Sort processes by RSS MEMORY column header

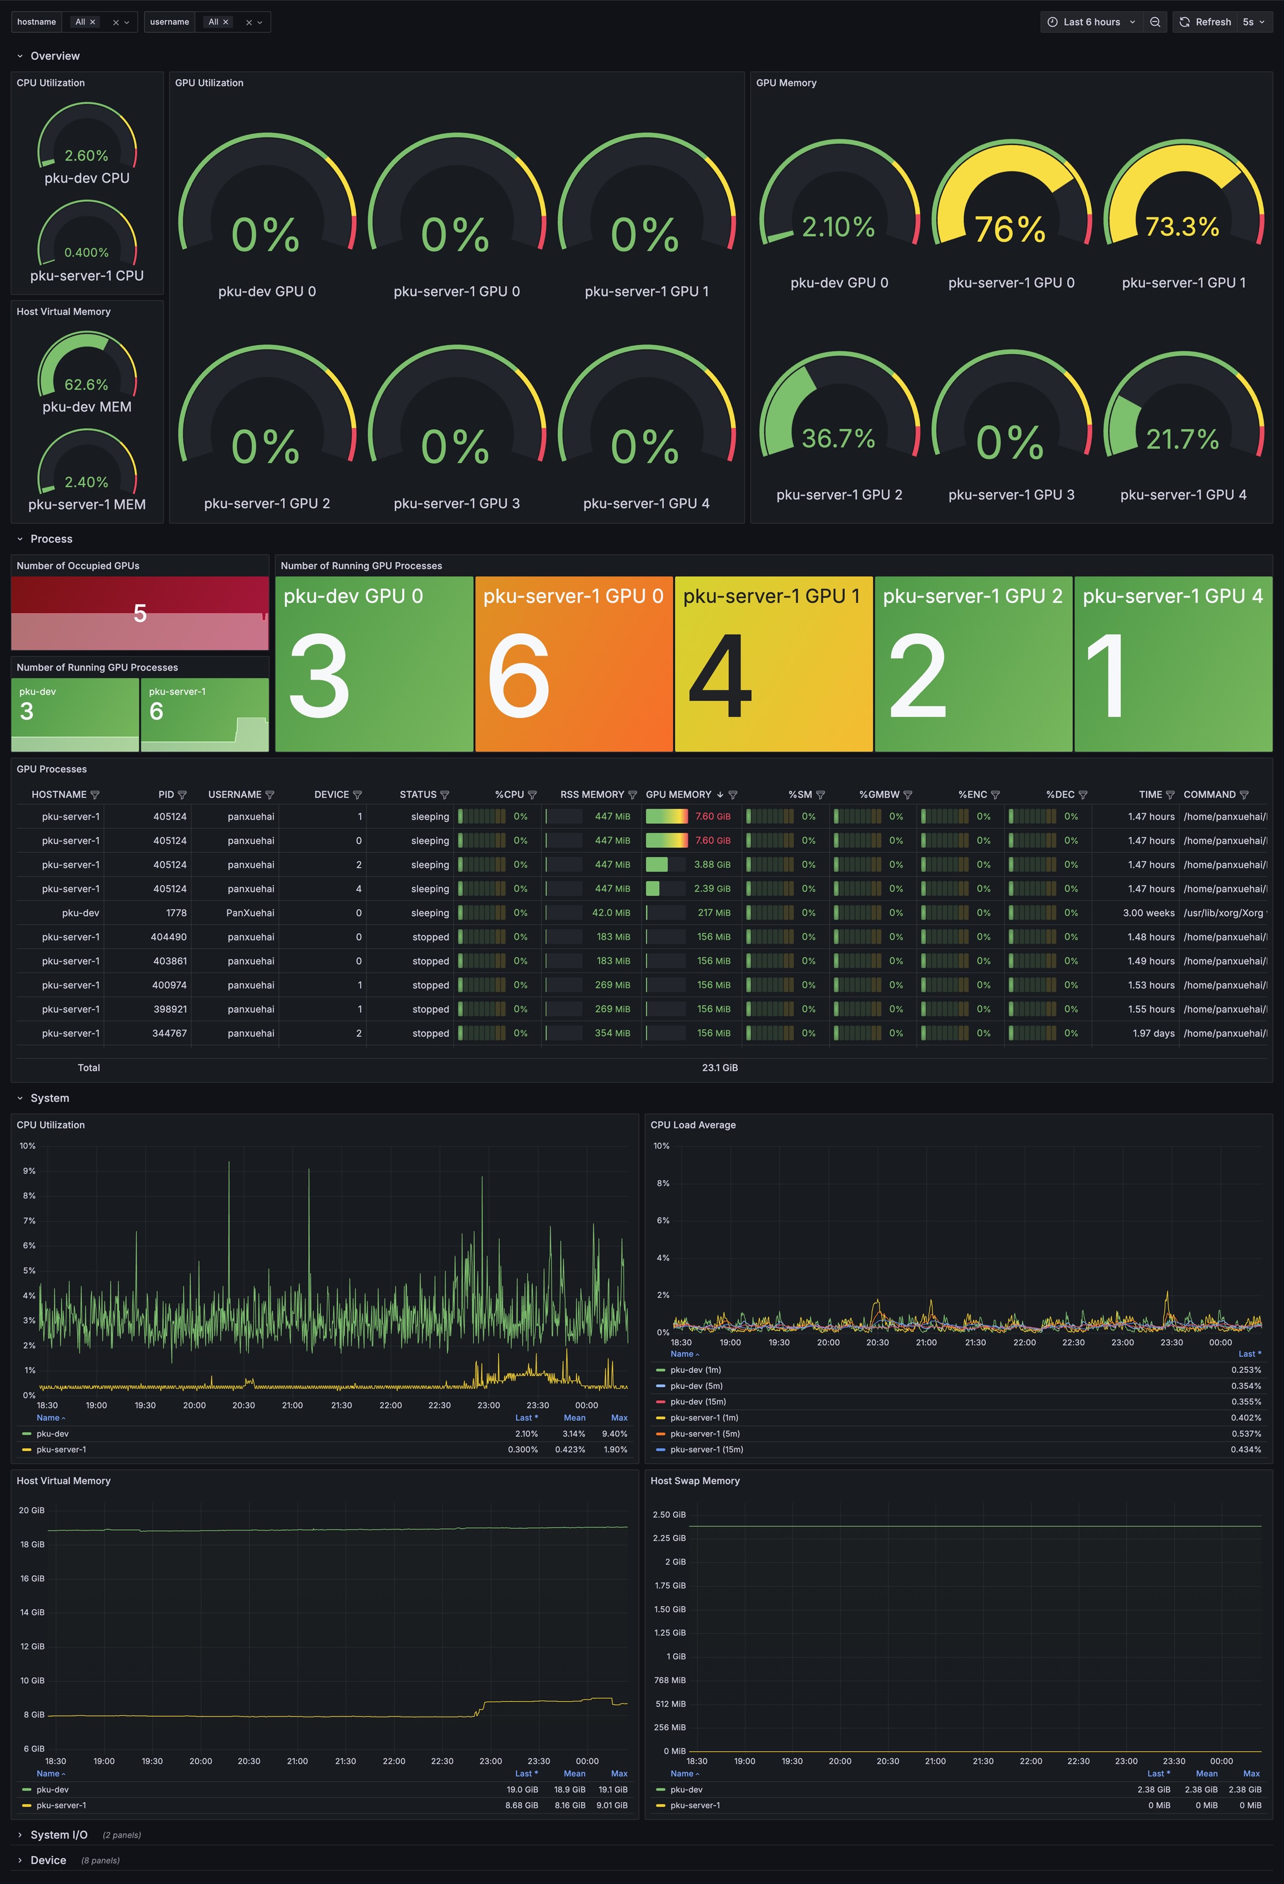tap(592, 794)
